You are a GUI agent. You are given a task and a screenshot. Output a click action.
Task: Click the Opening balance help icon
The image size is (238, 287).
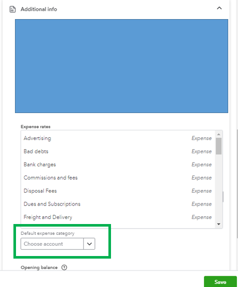[x=64, y=267]
